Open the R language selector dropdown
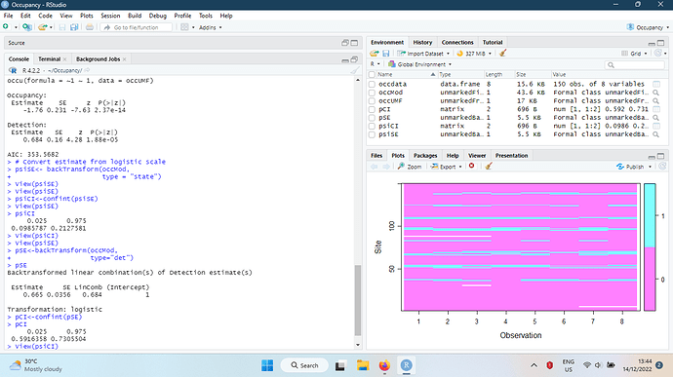Viewport: 673px width, 377px height. [x=375, y=64]
